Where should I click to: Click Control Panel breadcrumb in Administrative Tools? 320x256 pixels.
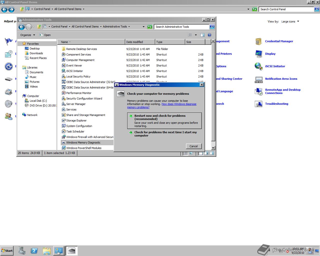coord(59,26)
